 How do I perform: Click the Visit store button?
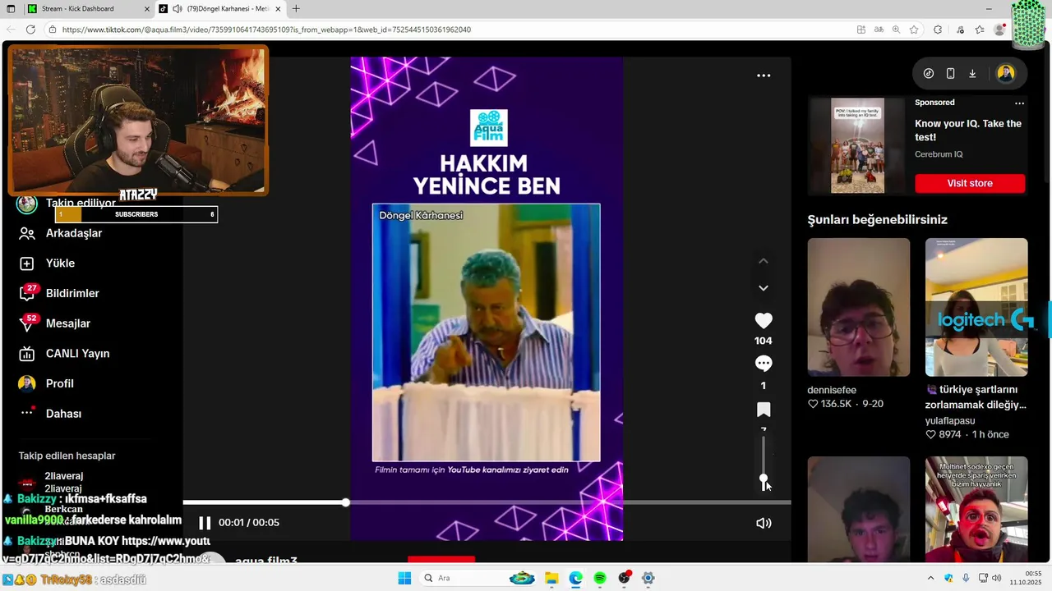(970, 183)
